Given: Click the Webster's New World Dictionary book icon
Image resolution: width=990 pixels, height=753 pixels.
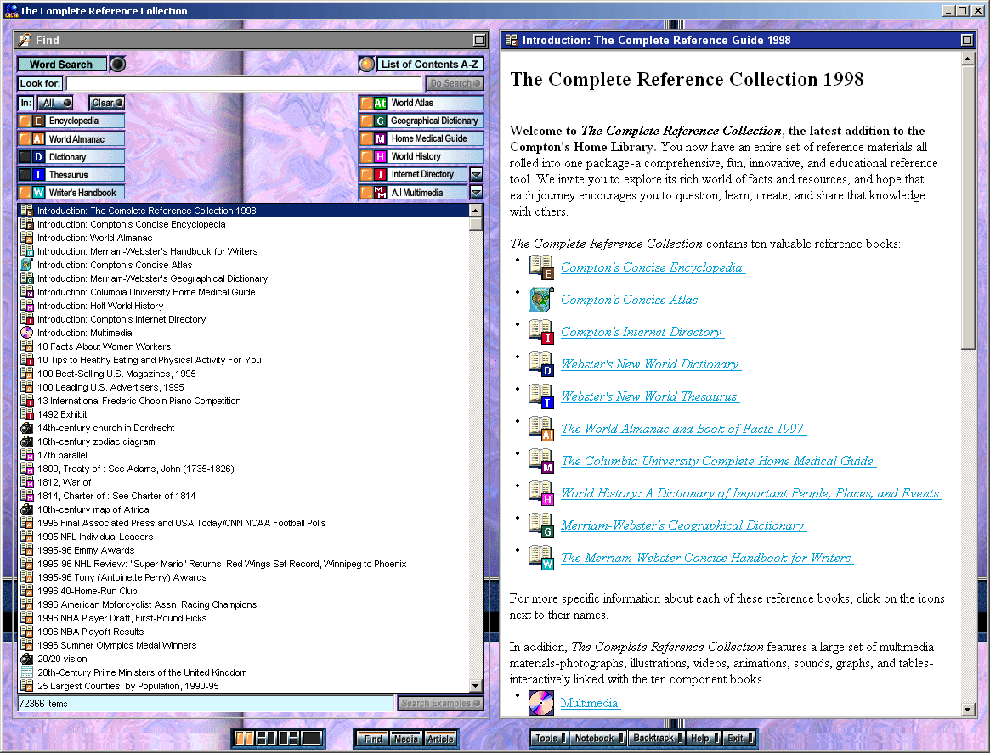Looking at the screenshot, I should point(540,364).
